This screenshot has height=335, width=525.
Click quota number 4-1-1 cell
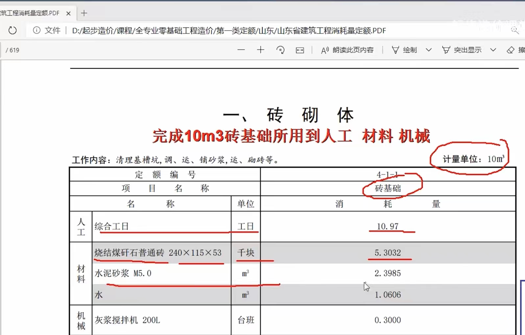pos(388,175)
